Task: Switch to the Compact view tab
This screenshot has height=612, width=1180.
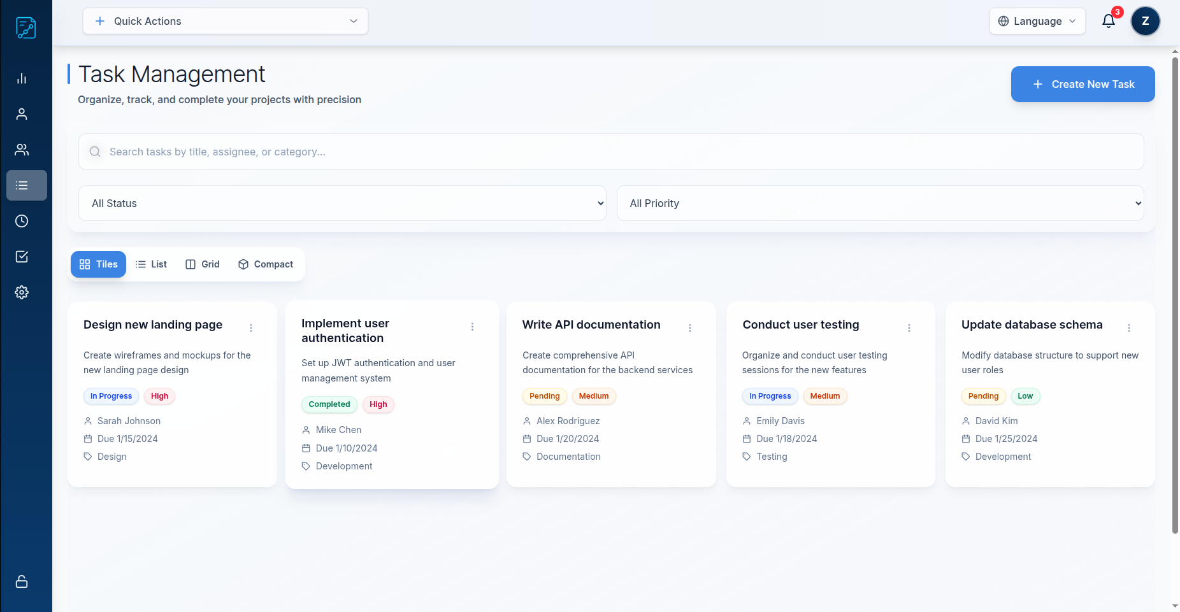Action: pyautogui.click(x=266, y=264)
